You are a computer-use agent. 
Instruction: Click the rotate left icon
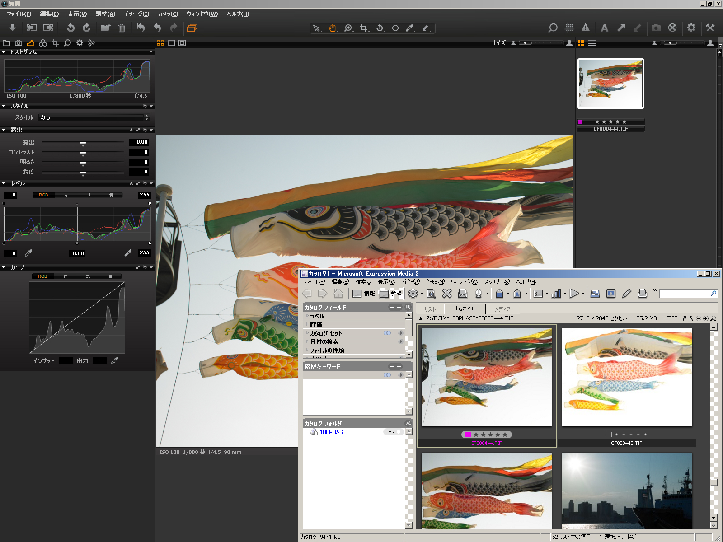coord(70,28)
